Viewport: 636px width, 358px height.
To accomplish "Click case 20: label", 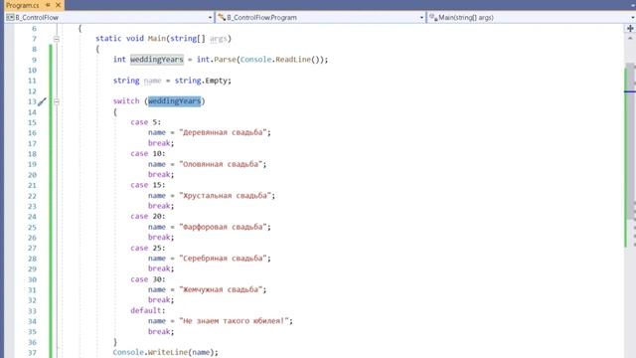I will pyautogui.click(x=148, y=217).
